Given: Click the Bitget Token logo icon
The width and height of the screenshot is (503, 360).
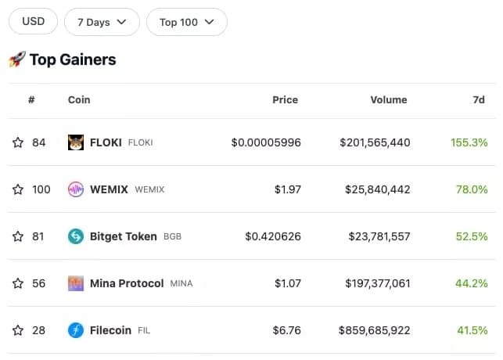Looking at the screenshot, I should click(76, 236).
